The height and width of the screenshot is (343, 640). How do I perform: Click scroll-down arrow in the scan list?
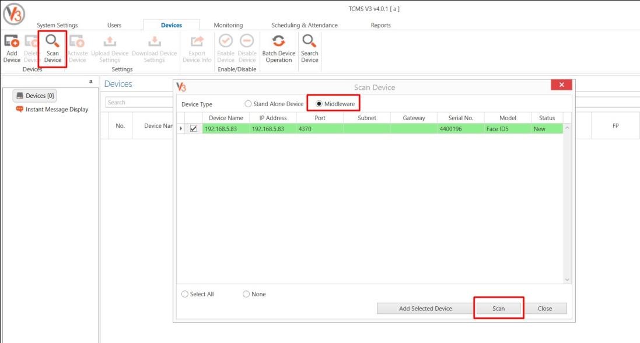[567, 279]
